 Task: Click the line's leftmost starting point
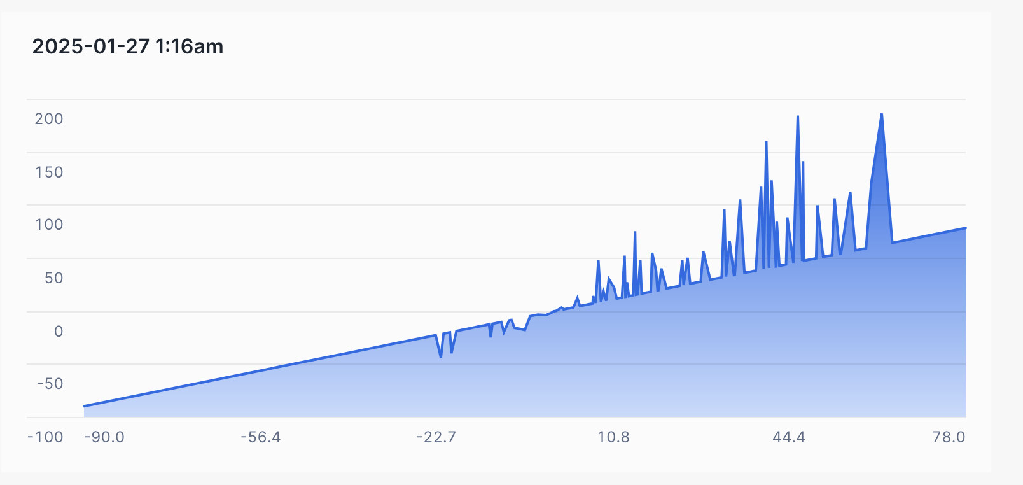[x=84, y=406]
